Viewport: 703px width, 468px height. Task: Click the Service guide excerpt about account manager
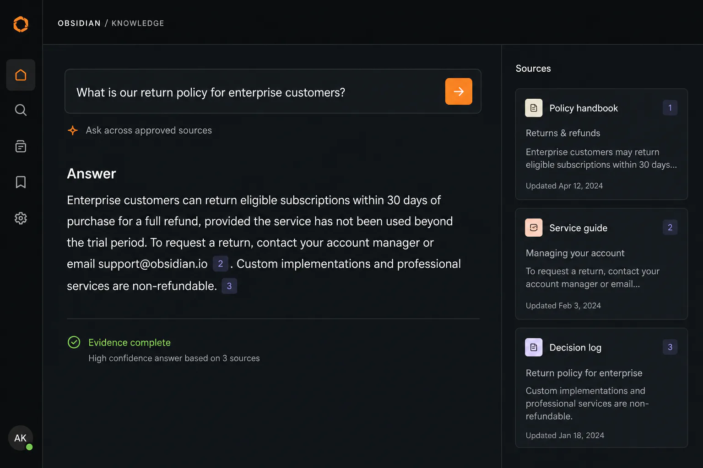point(593,278)
